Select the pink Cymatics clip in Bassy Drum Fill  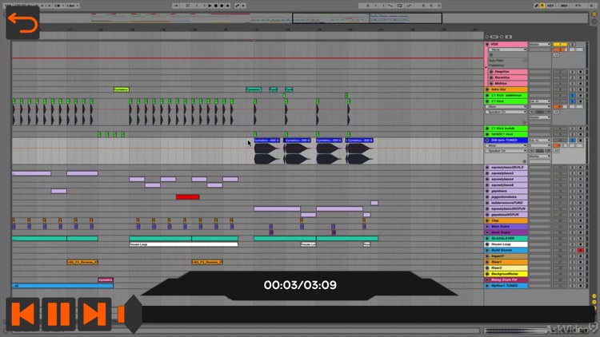click(x=106, y=280)
